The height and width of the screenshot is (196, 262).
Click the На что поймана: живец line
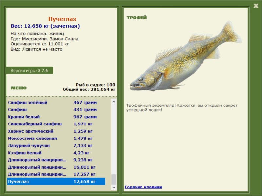coord(37,34)
